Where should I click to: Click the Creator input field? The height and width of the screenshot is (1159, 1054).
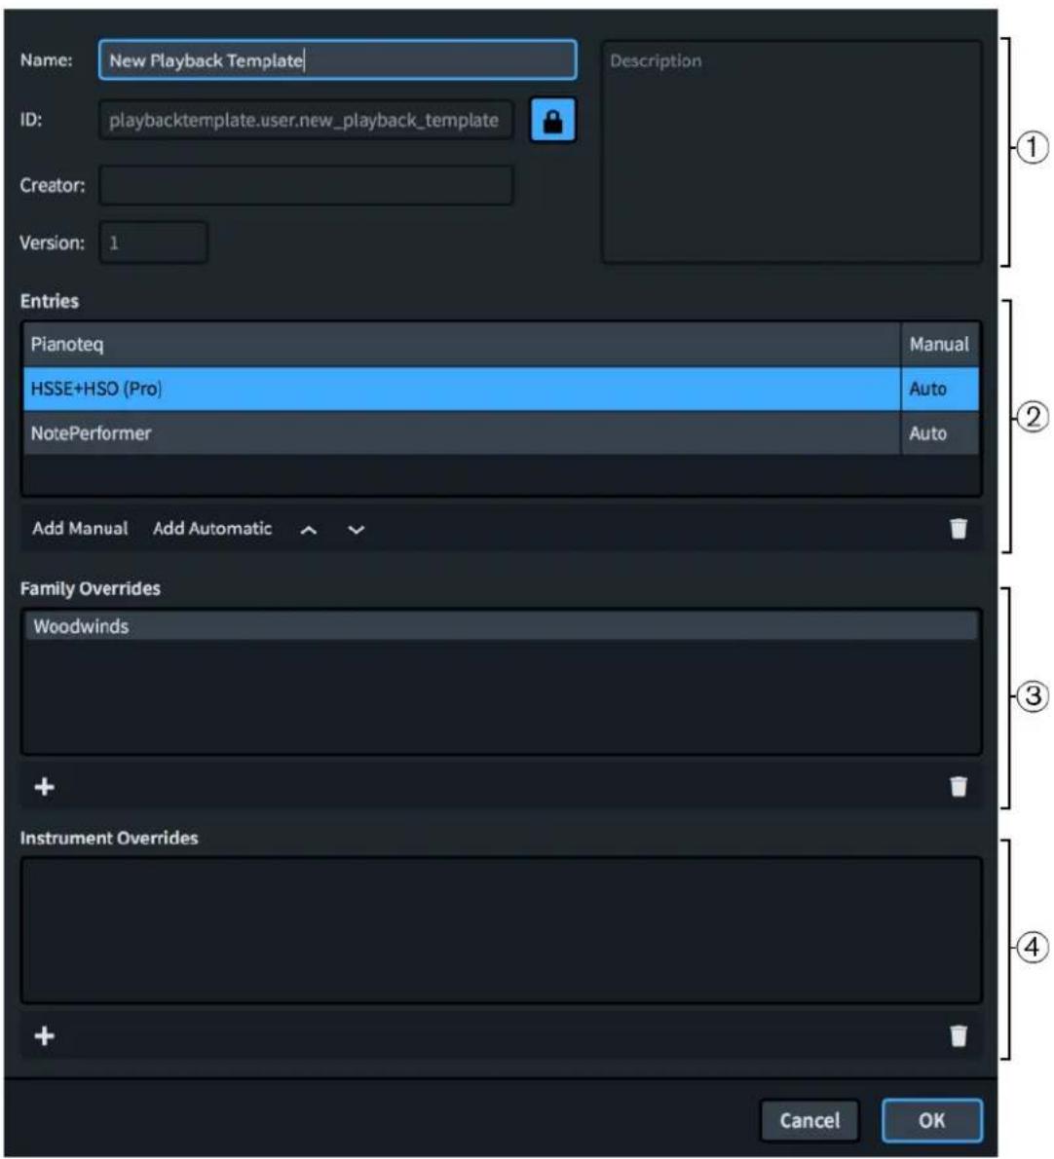coord(306,185)
